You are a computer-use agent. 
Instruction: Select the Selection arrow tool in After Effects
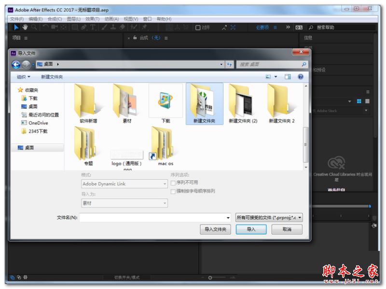click(x=16, y=28)
